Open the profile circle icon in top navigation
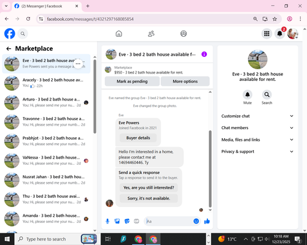The height and width of the screenshot is (245, 307). (184, 34)
